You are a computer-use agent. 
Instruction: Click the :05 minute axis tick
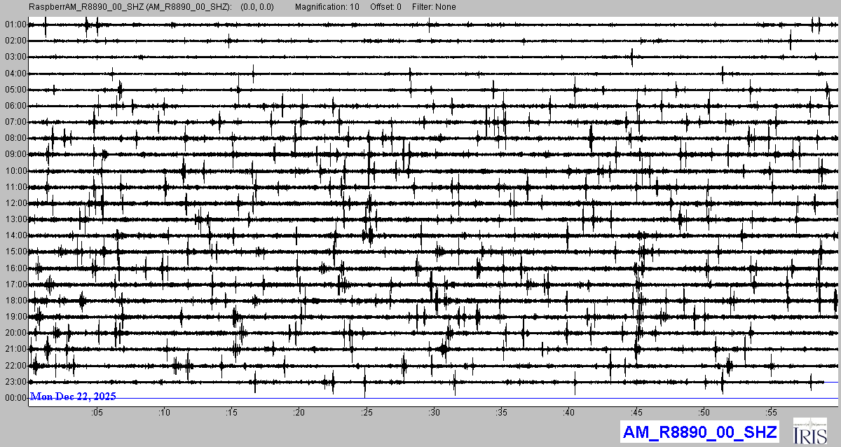point(97,412)
